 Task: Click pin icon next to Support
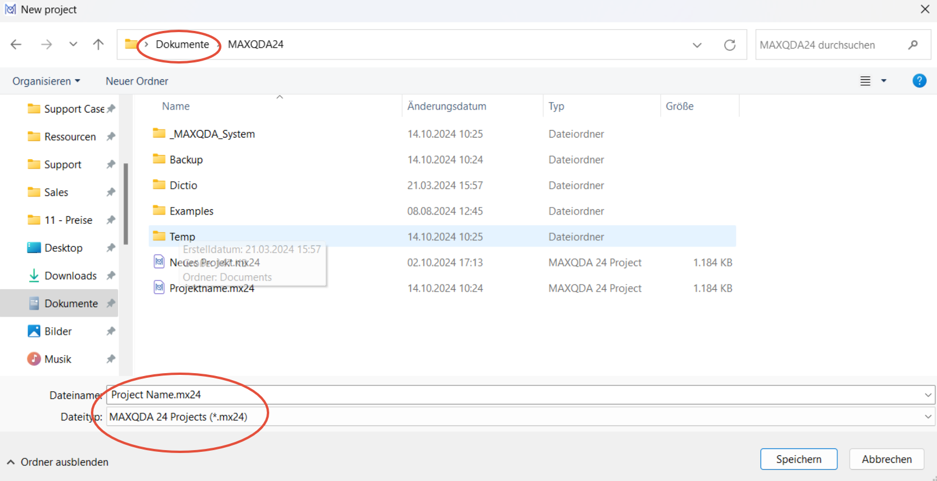point(111,164)
